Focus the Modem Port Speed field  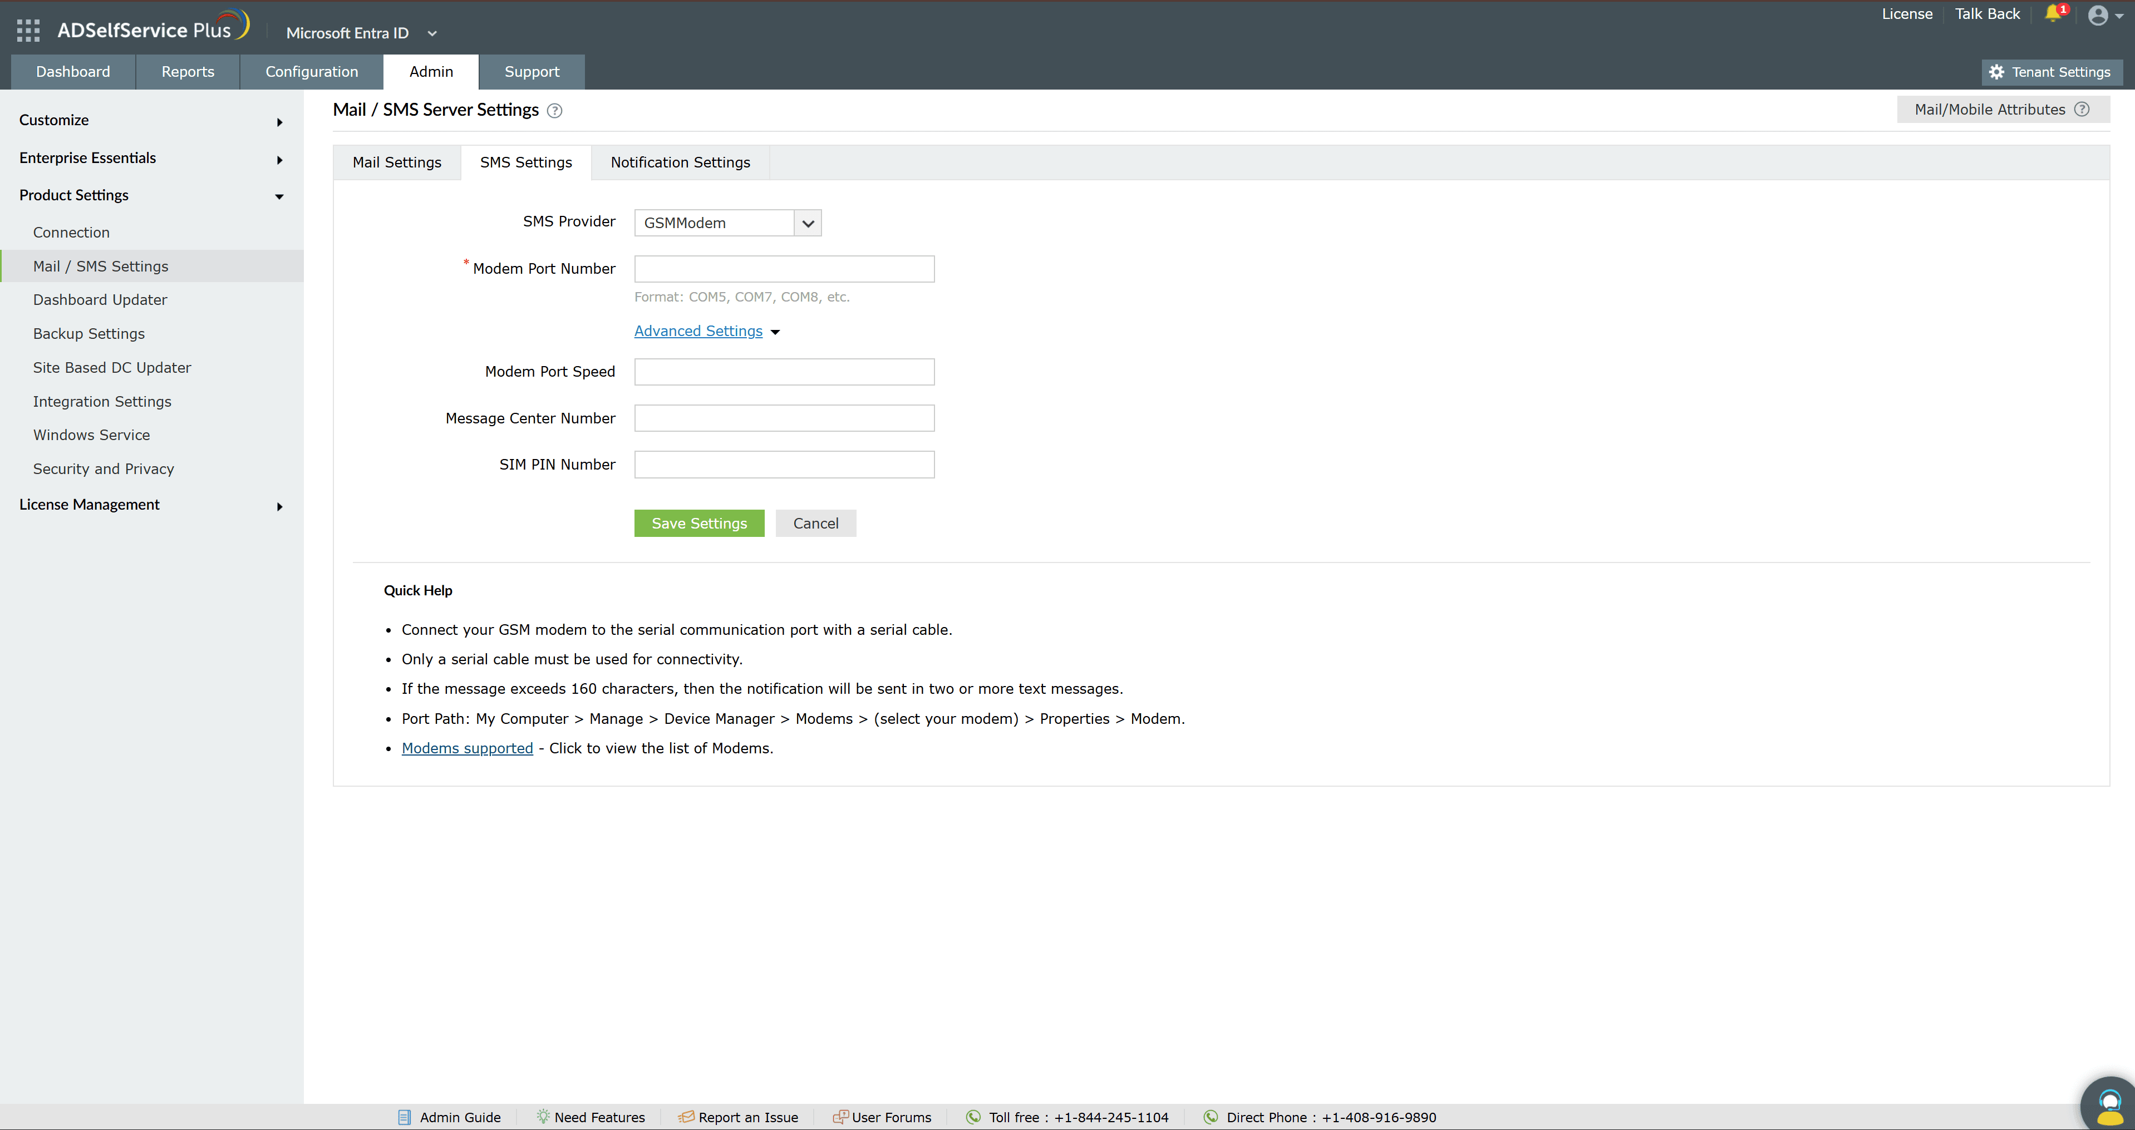785,372
